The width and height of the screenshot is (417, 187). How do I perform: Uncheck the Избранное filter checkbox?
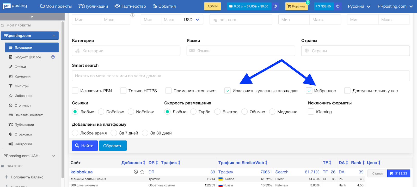tap(309, 91)
